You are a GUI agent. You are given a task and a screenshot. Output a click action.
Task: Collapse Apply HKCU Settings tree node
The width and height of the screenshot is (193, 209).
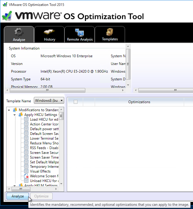coord(15,115)
